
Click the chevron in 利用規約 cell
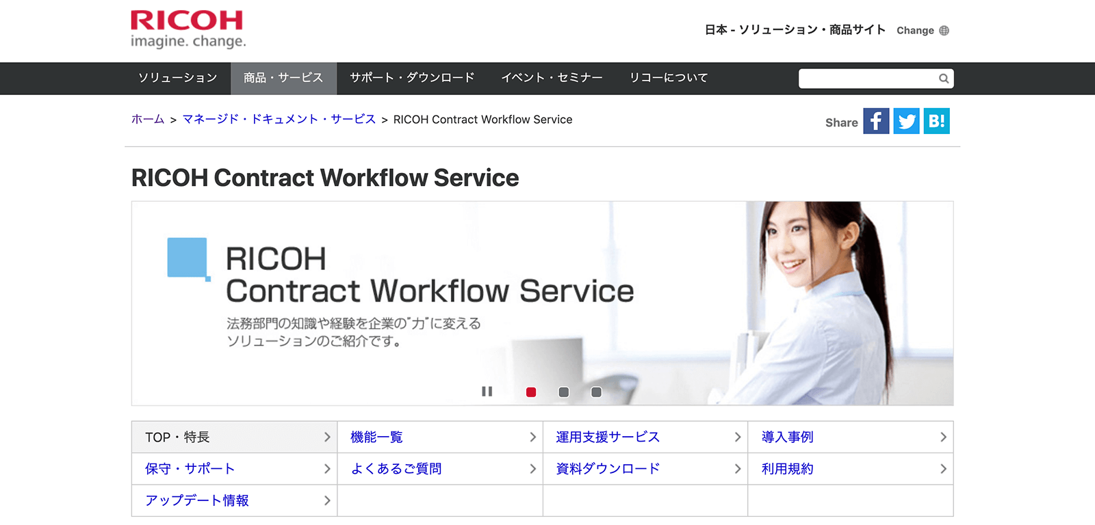click(943, 468)
